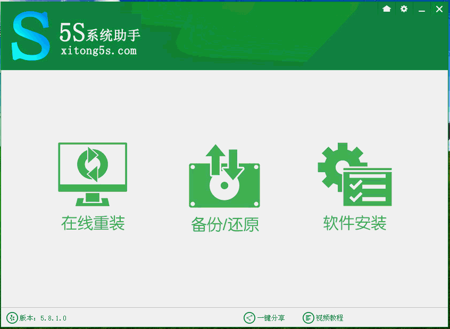Click the gear icon before 版本 text
The width and height of the screenshot is (450, 329).
(12, 318)
